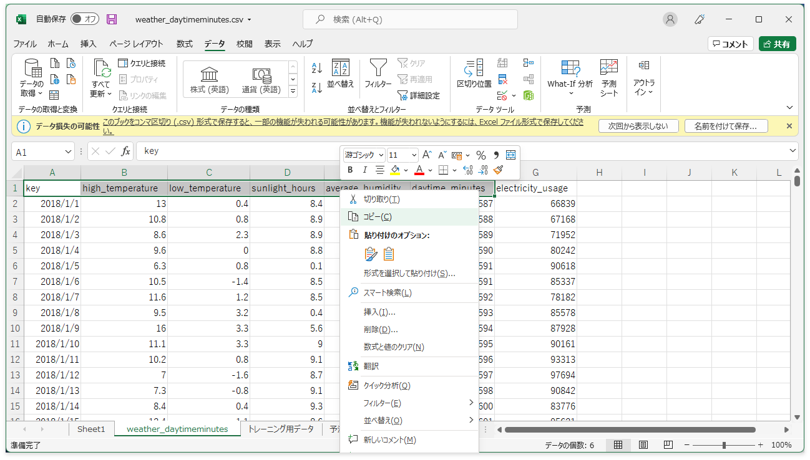Click the horizontal scrollbar thumb
This screenshot has width=810, height=460.
pos(630,429)
